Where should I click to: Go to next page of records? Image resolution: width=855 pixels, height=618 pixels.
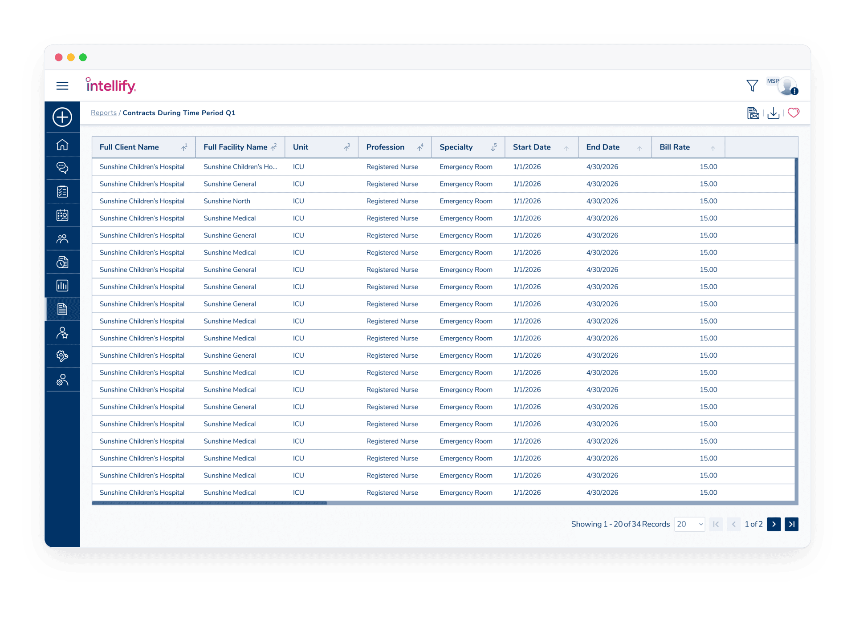[774, 524]
